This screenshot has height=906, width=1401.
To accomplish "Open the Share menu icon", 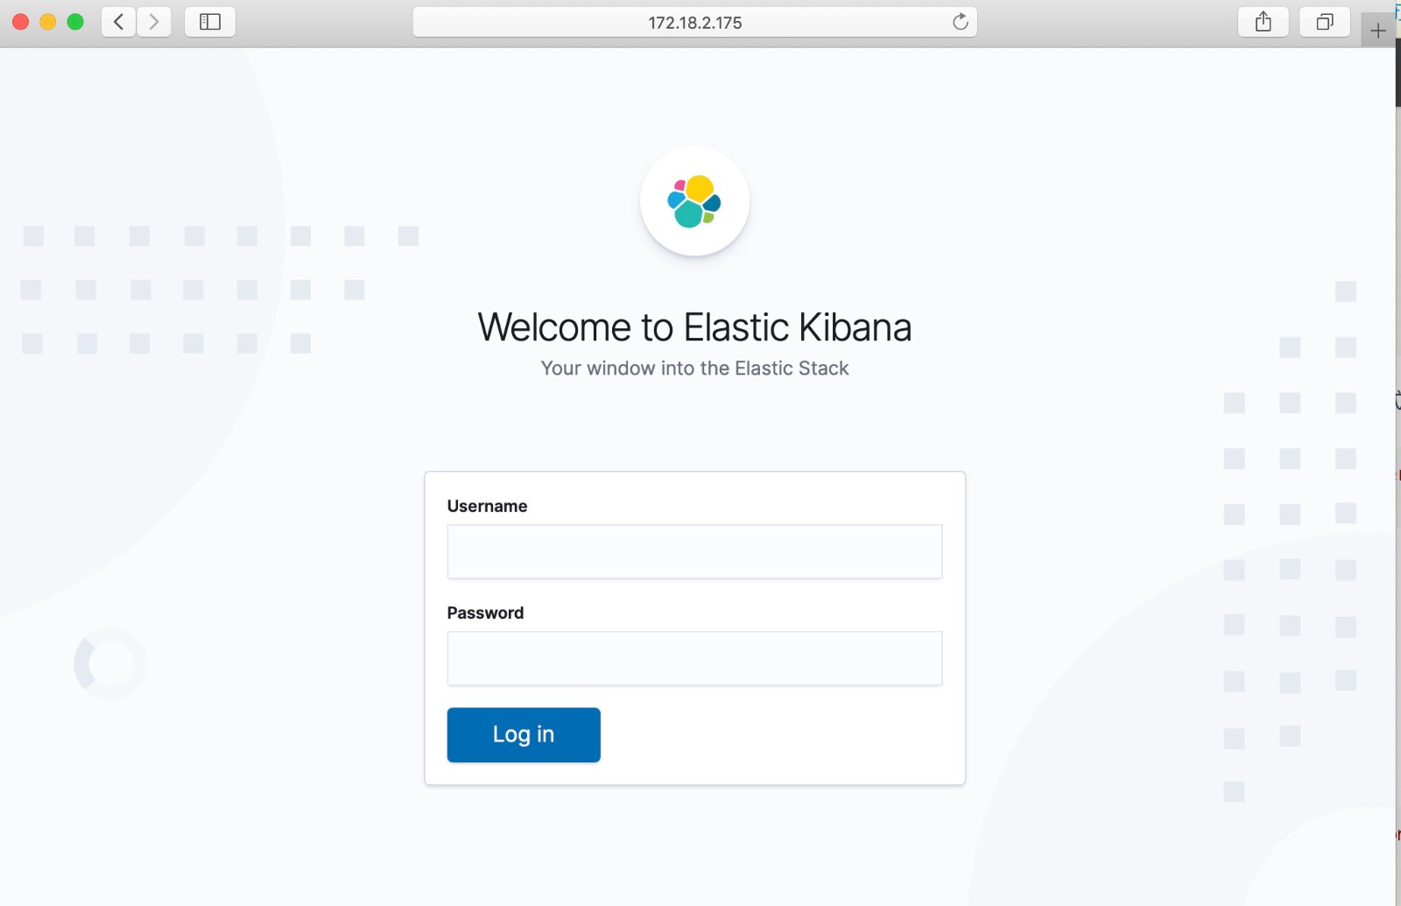I will pyautogui.click(x=1263, y=22).
